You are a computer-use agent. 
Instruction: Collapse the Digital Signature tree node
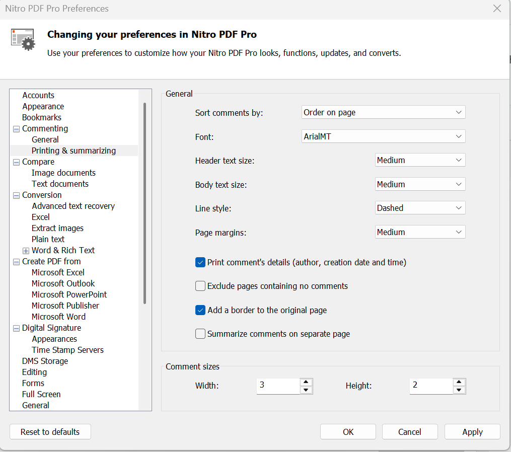point(16,329)
